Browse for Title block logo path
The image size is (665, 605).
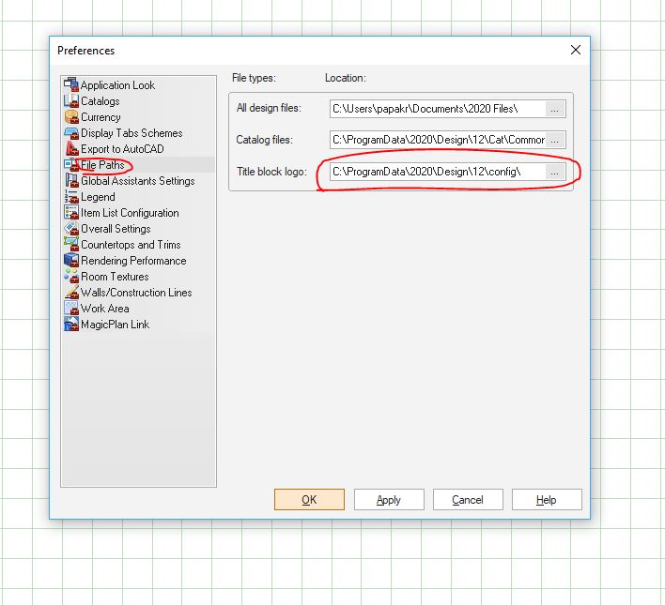555,173
